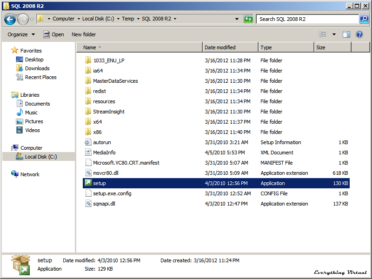Click the change view icon

click(323, 34)
